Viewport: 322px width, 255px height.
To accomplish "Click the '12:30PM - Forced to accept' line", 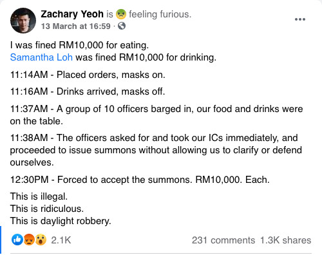I will pos(140,180).
